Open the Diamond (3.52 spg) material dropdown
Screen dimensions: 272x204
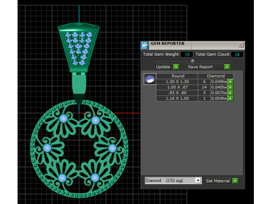198,181
